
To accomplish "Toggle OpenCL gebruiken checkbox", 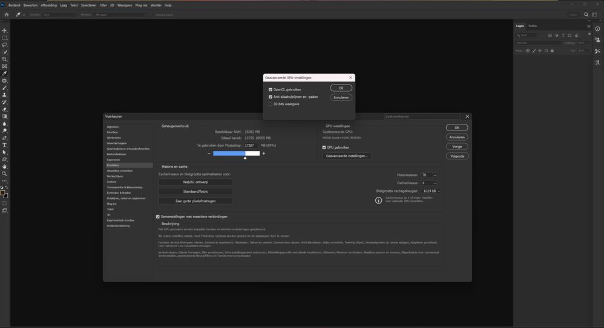I will [271, 89].
